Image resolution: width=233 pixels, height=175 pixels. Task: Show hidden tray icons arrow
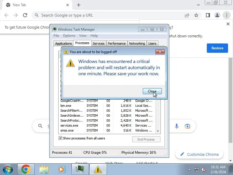(189, 169)
